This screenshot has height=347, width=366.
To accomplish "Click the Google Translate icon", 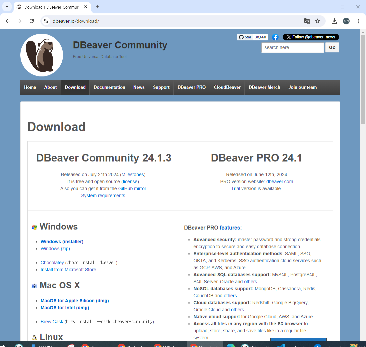I will [307, 21].
